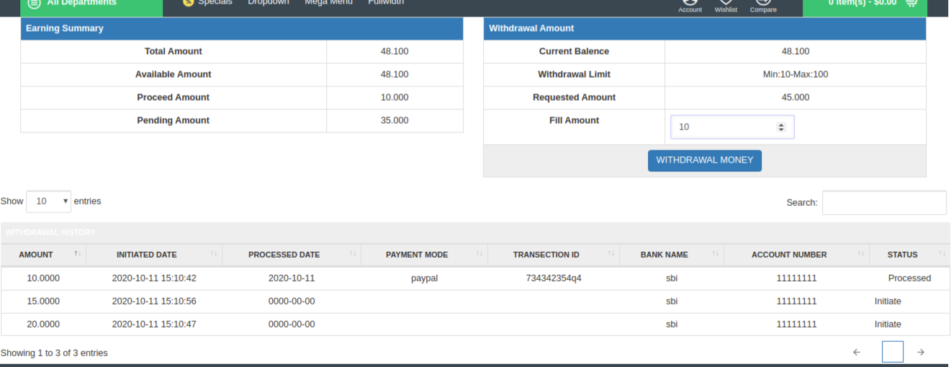Screen dimensions: 951x367
Task: Click the Search input box
Action: point(884,203)
